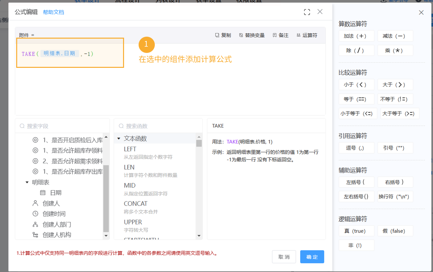Insert 逗号 (,) operator

tap(356, 148)
